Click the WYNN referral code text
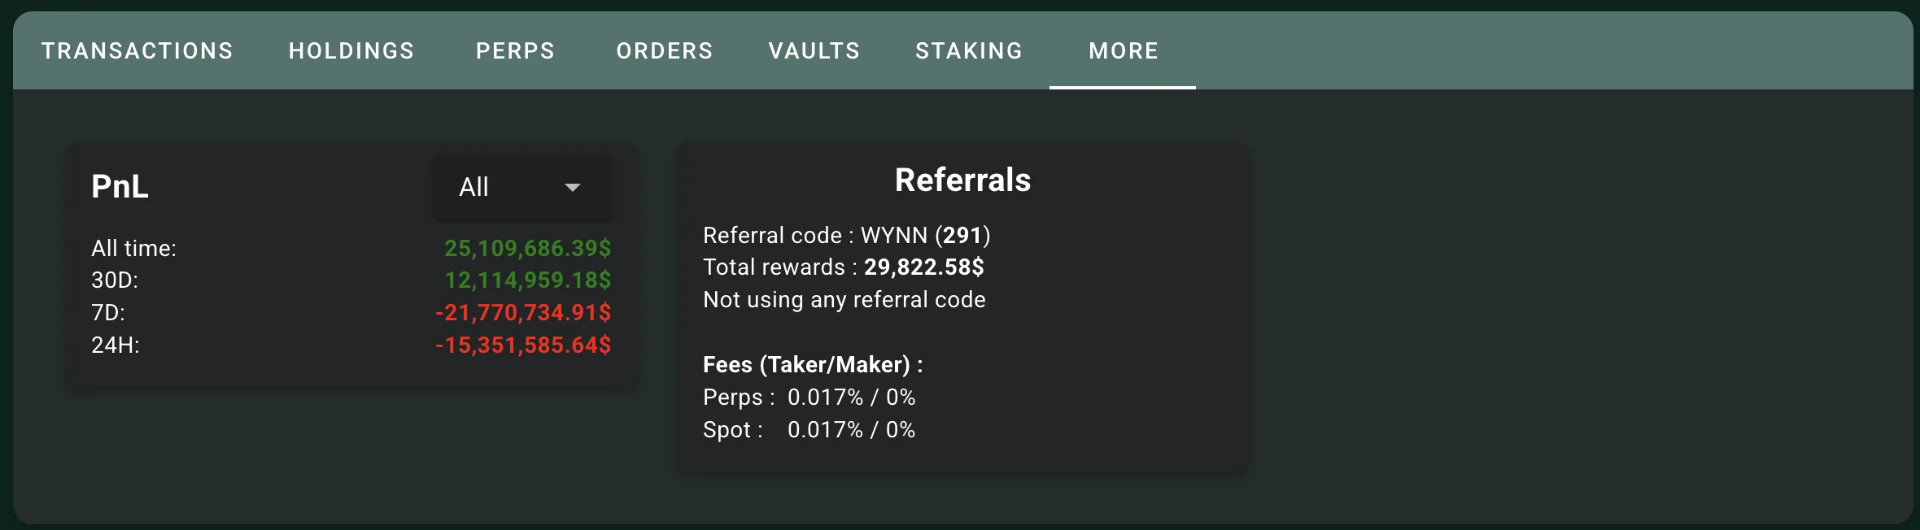This screenshot has height=530, width=1920. point(893,236)
